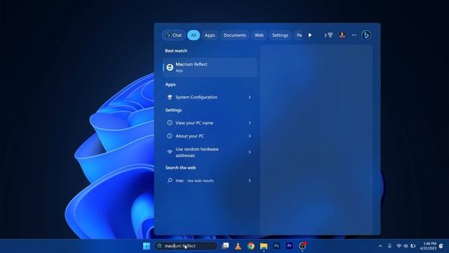Viewport: 449px width, 253px height.
Task: Open About your PC setting
Action: click(x=210, y=136)
